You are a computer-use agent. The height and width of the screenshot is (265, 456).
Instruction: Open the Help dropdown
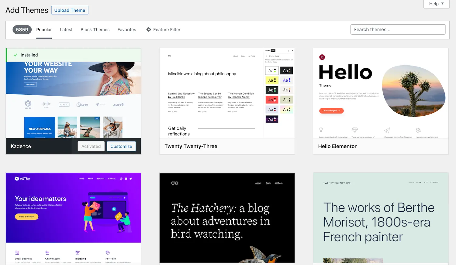(436, 4)
